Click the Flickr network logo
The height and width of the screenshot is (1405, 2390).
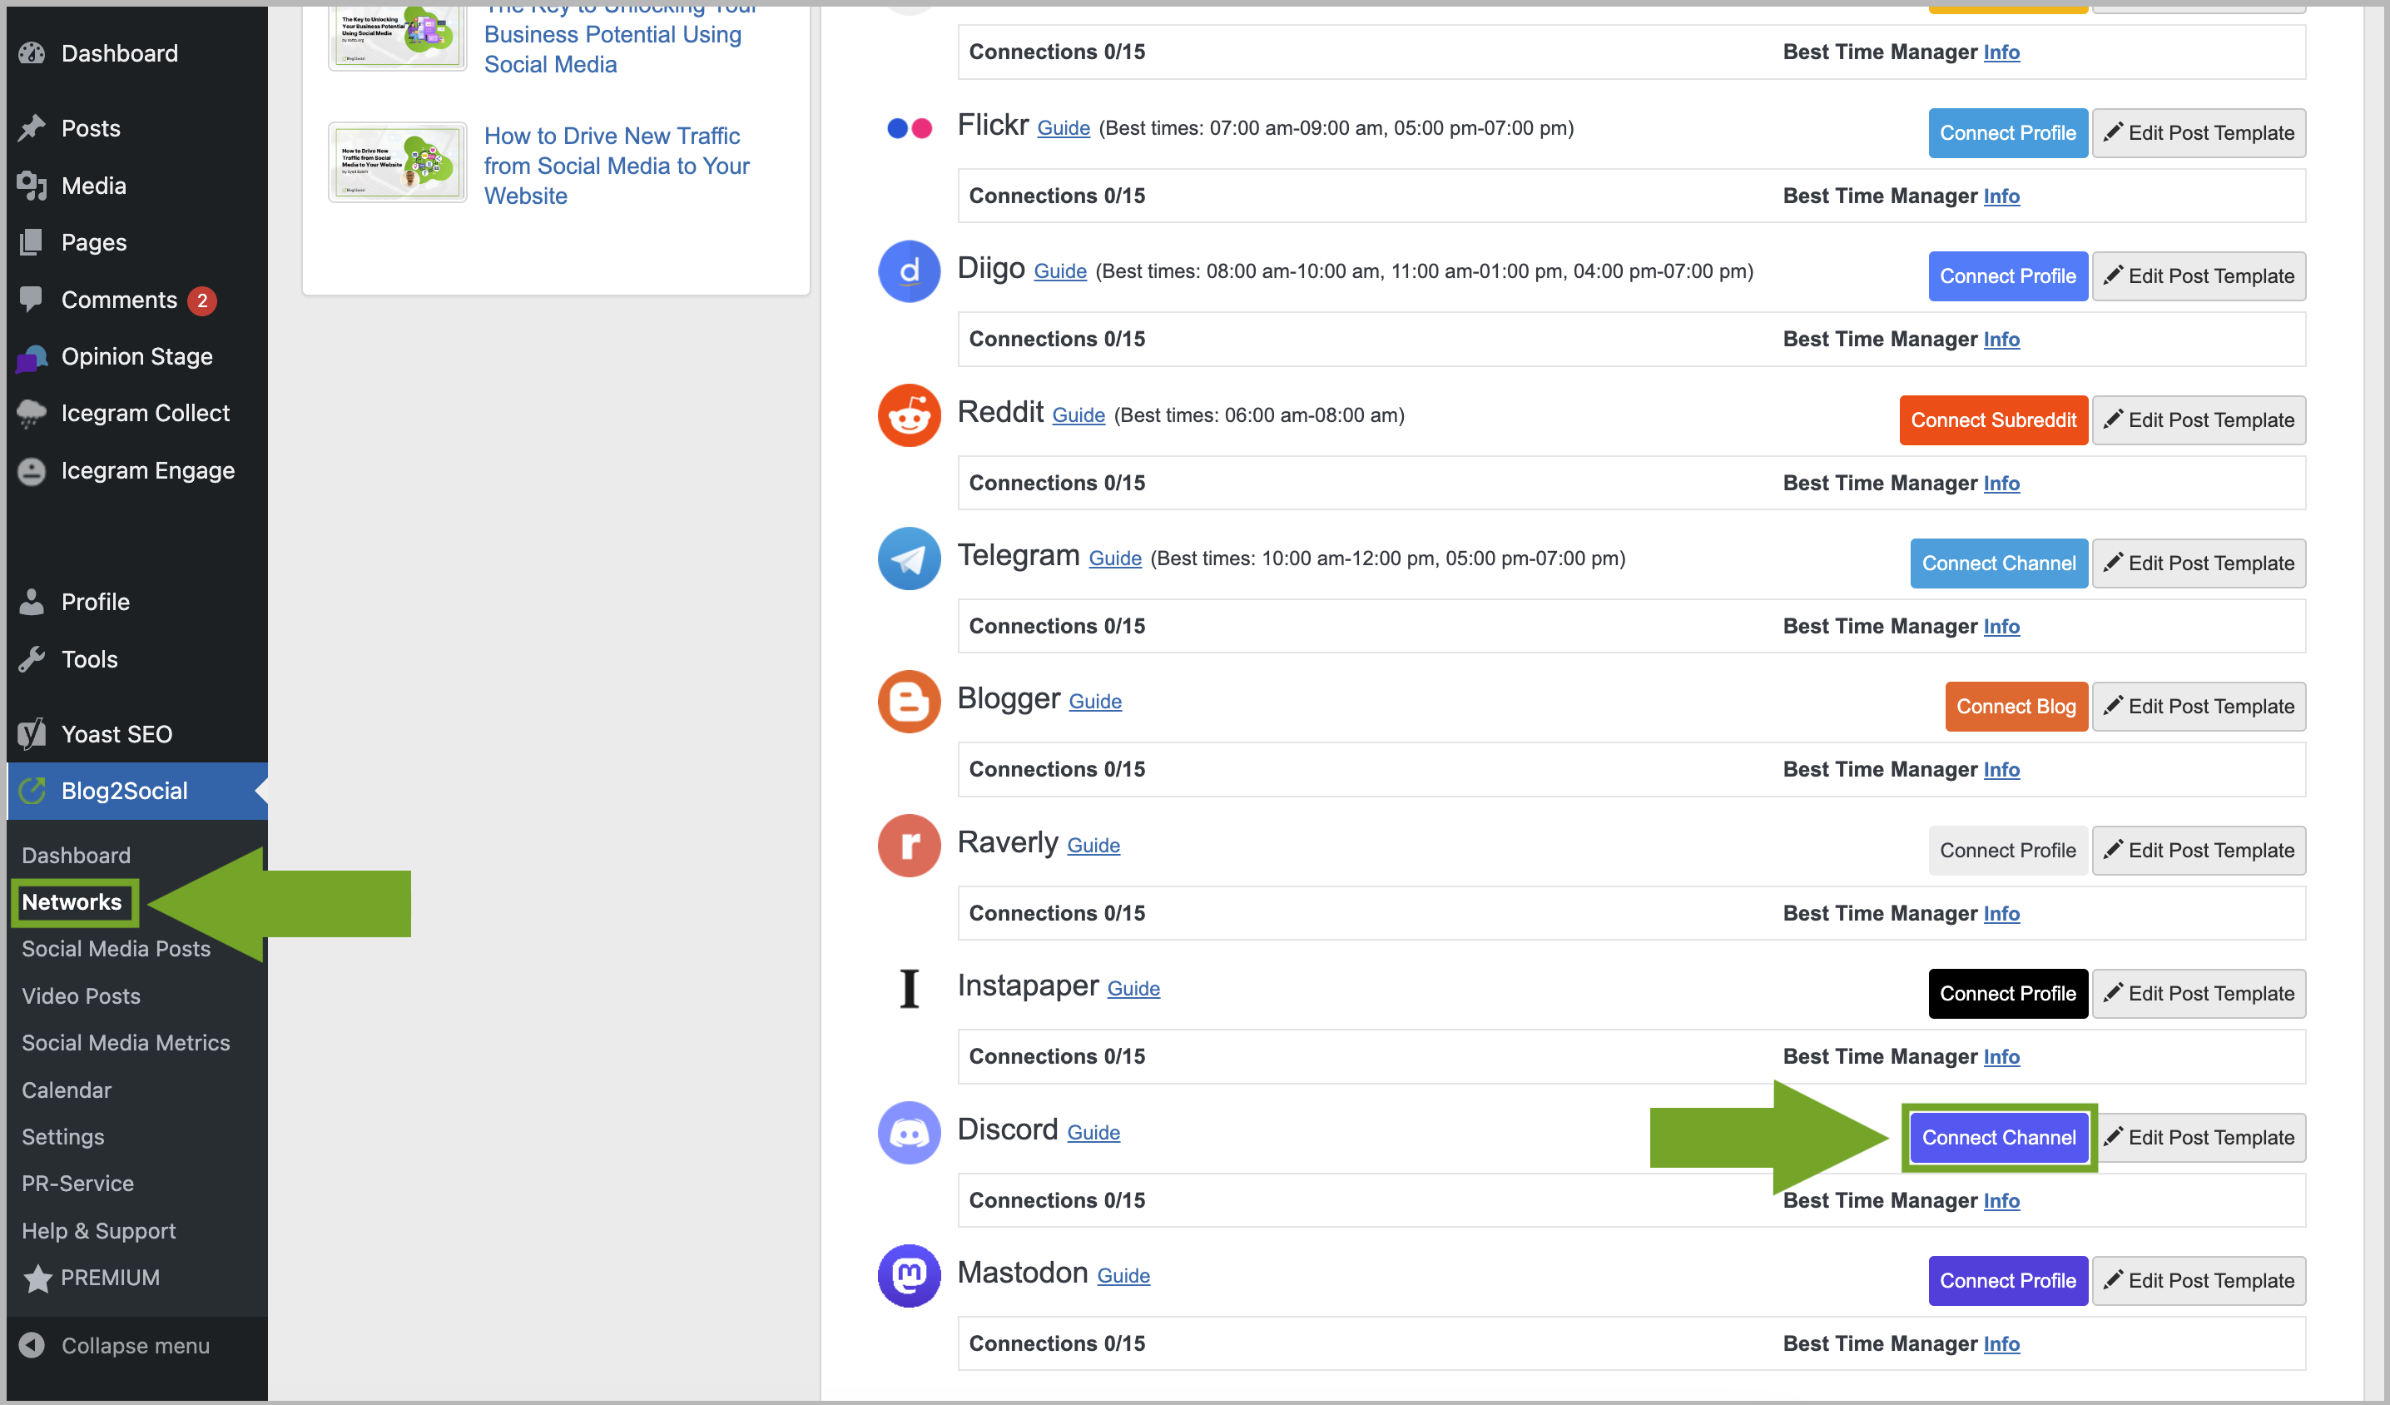910,128
